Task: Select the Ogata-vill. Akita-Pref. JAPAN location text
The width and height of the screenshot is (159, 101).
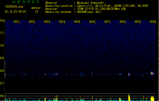Action: [x=113, y=6]
